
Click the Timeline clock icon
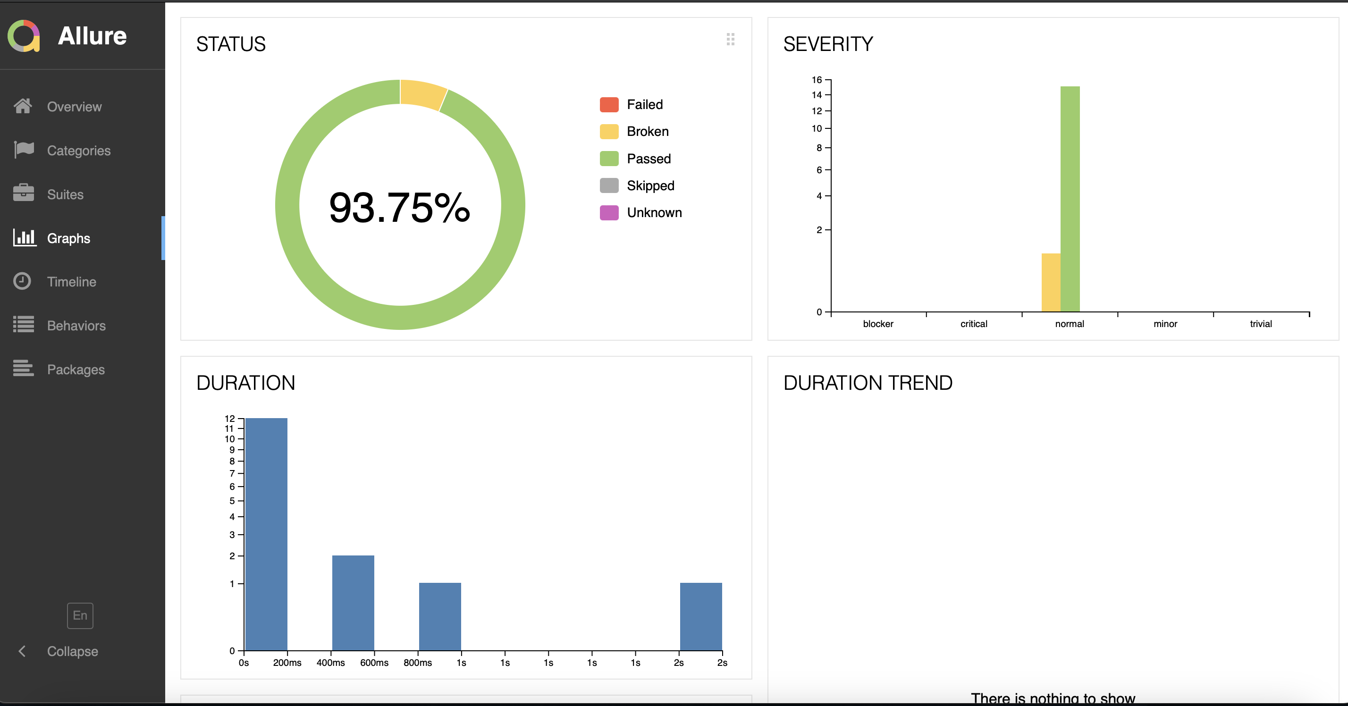click(22, 281)
